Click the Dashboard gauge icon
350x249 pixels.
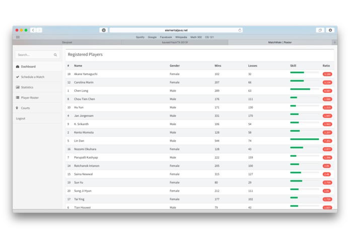[18, 67]
